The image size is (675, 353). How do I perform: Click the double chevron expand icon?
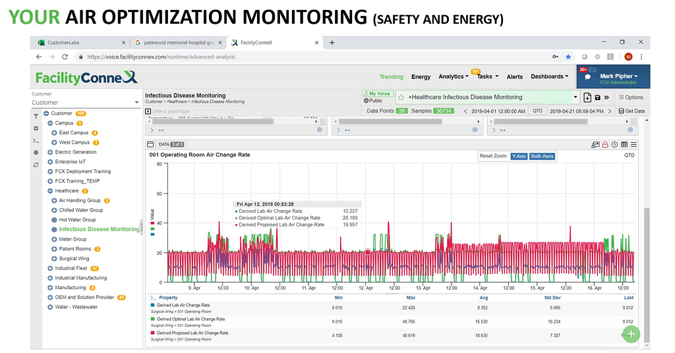coord(606,97)
